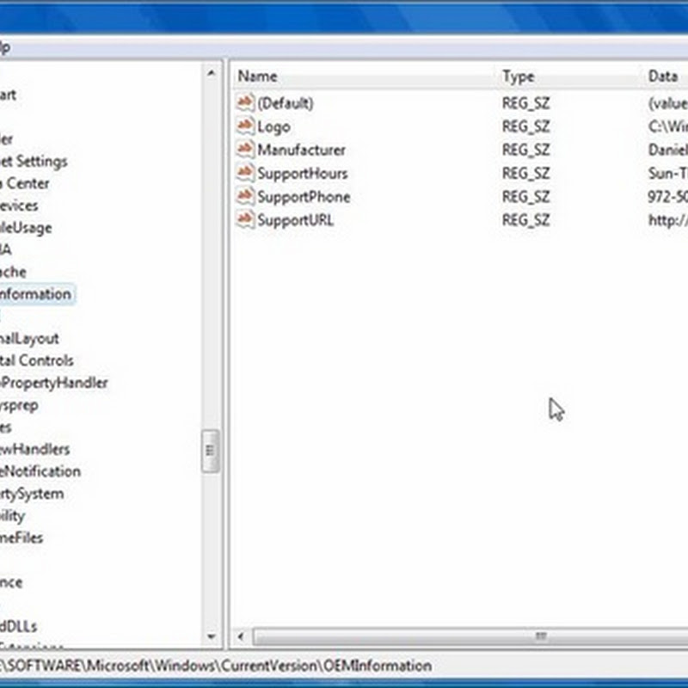The width and height of the screenshot is (688, 688).
Task: Select the Notification key in the tree
Action: pos(40,471)
